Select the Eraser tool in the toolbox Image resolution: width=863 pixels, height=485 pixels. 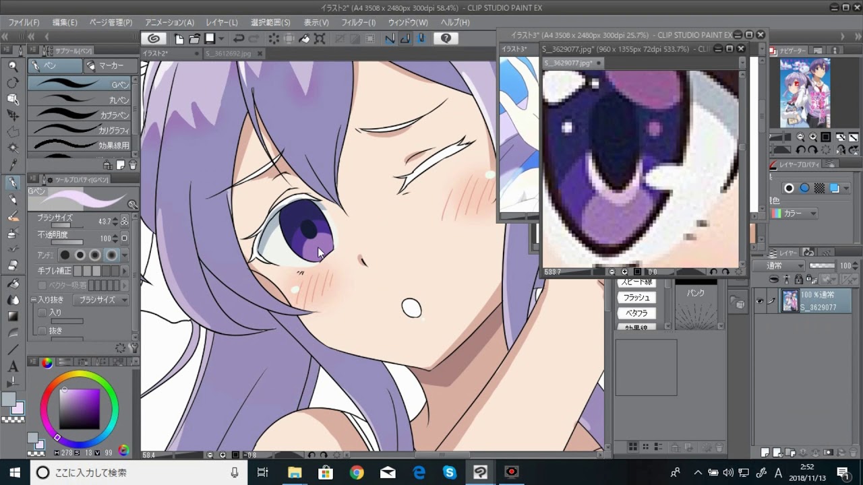13,265
